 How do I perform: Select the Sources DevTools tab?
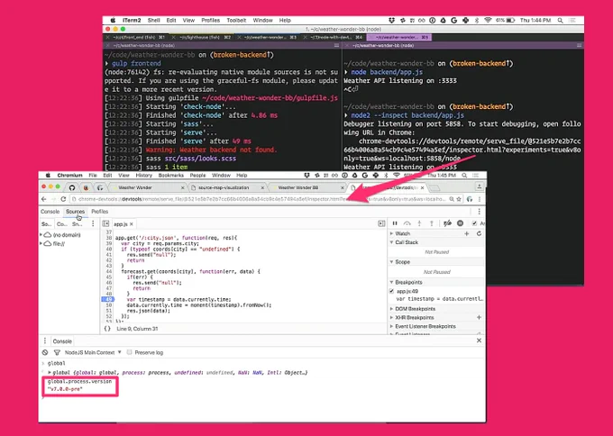point(75,212)
